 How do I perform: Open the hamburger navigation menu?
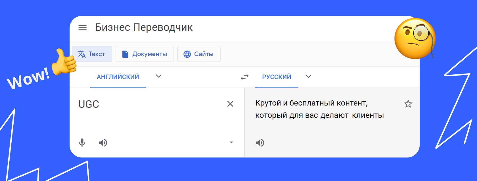(x=82, y=28)
